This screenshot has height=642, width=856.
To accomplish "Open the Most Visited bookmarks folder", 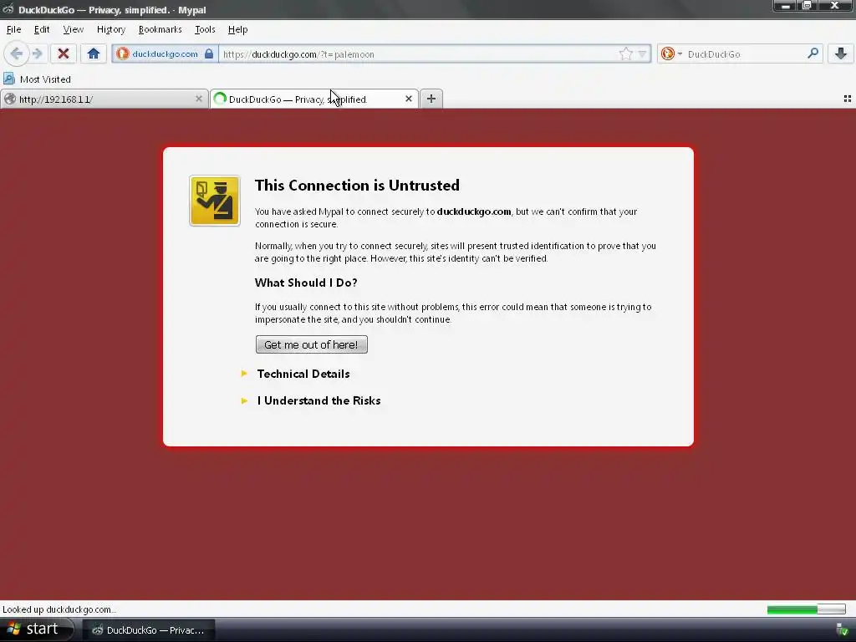I will [37, 79].
